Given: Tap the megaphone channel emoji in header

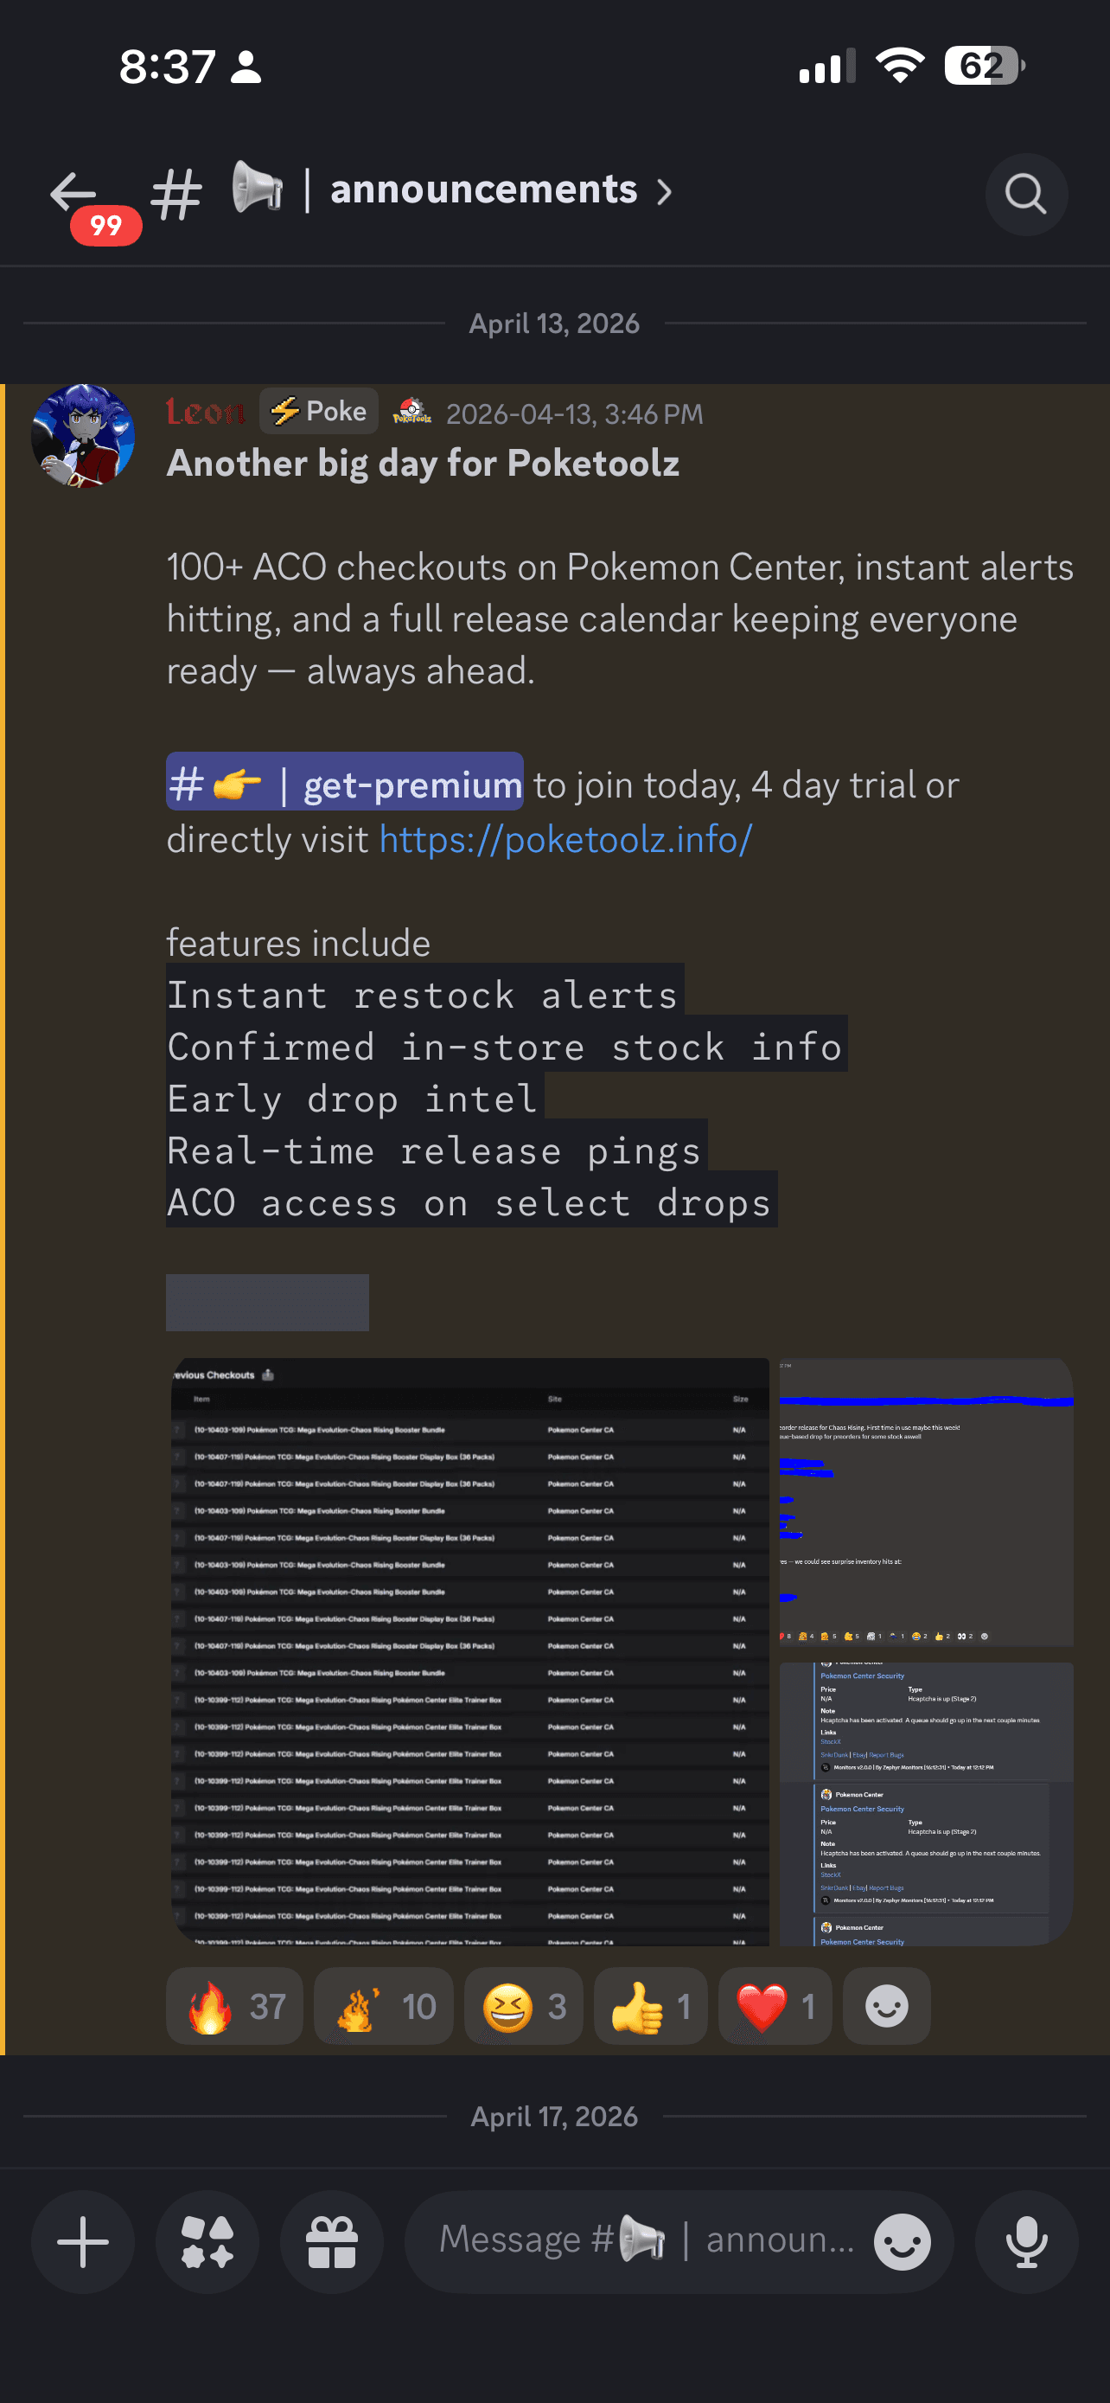Looking at the screenshot, I should (258, 188).
